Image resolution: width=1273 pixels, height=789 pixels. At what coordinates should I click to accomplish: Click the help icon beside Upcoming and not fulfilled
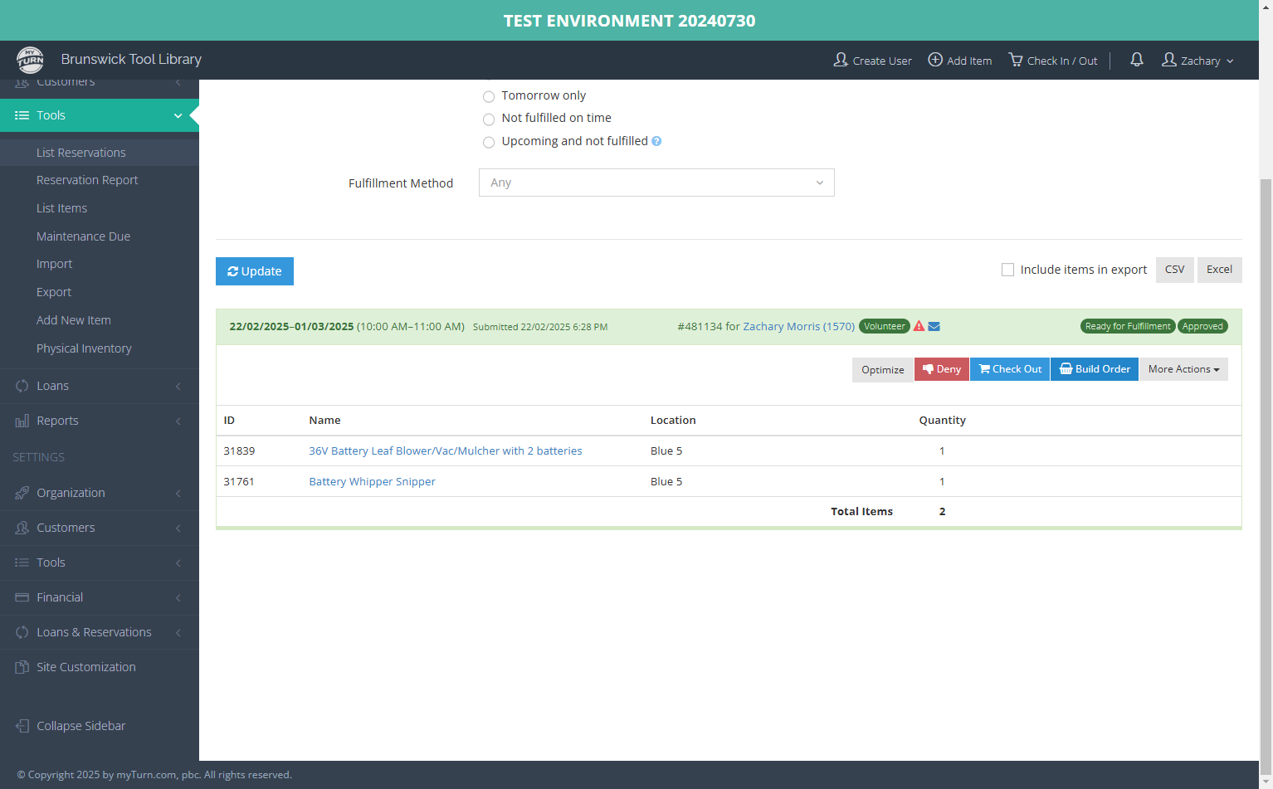click(x=656, y=141)
